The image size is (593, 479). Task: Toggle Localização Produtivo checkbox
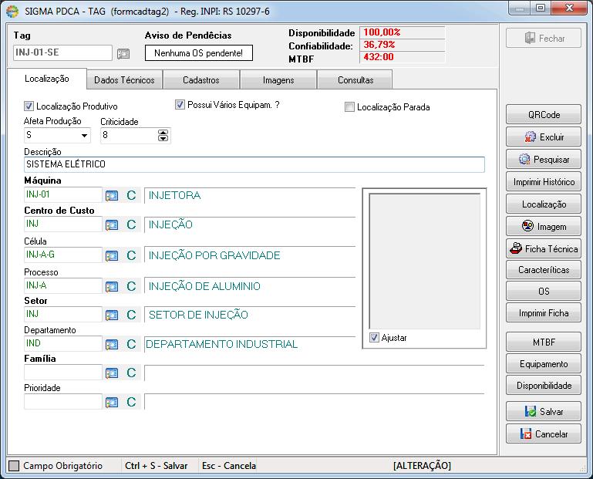pos(29,106)
